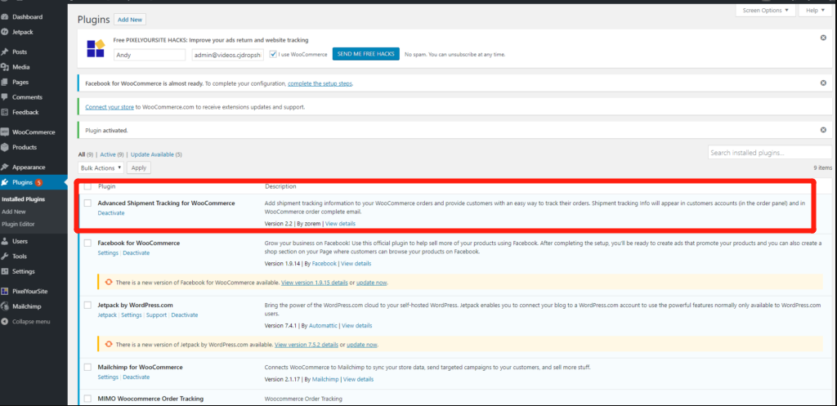The height and width of the screenshot is (406, 837).
Task: Open the Jetpack Support link
Action: coord(156,315)
